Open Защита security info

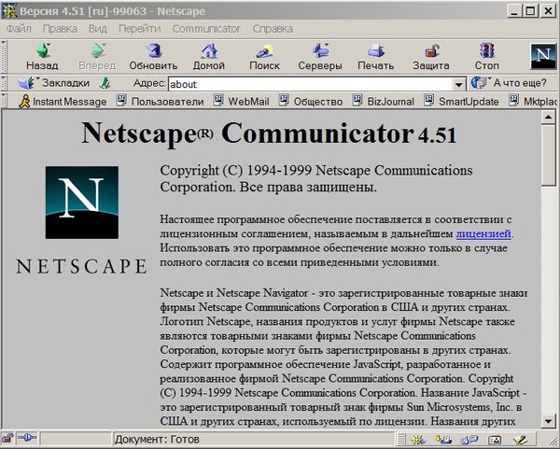(x=431, y=56)
